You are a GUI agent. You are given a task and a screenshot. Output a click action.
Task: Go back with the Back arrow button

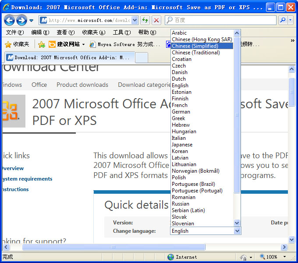tap(9, 20)
